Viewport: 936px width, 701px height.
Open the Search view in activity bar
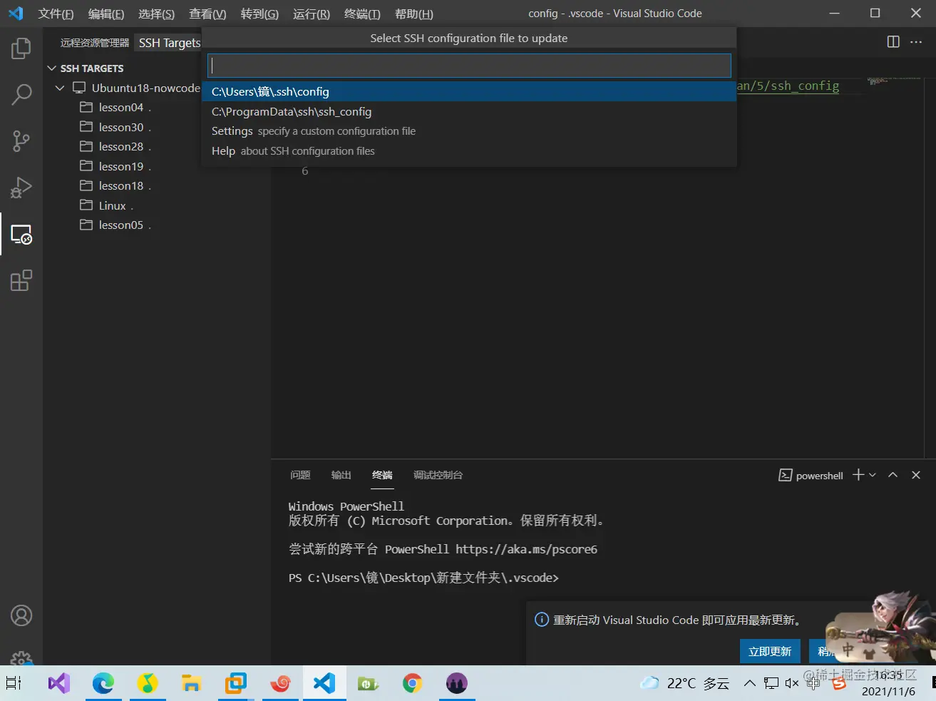tap(21, 95)
